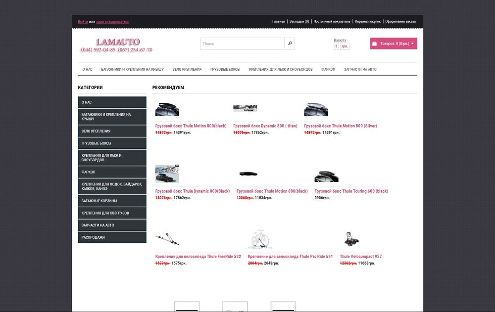The image size is (495, 312).
Task: Select О НАС in the categories sidebar
Action: (112, 102)
